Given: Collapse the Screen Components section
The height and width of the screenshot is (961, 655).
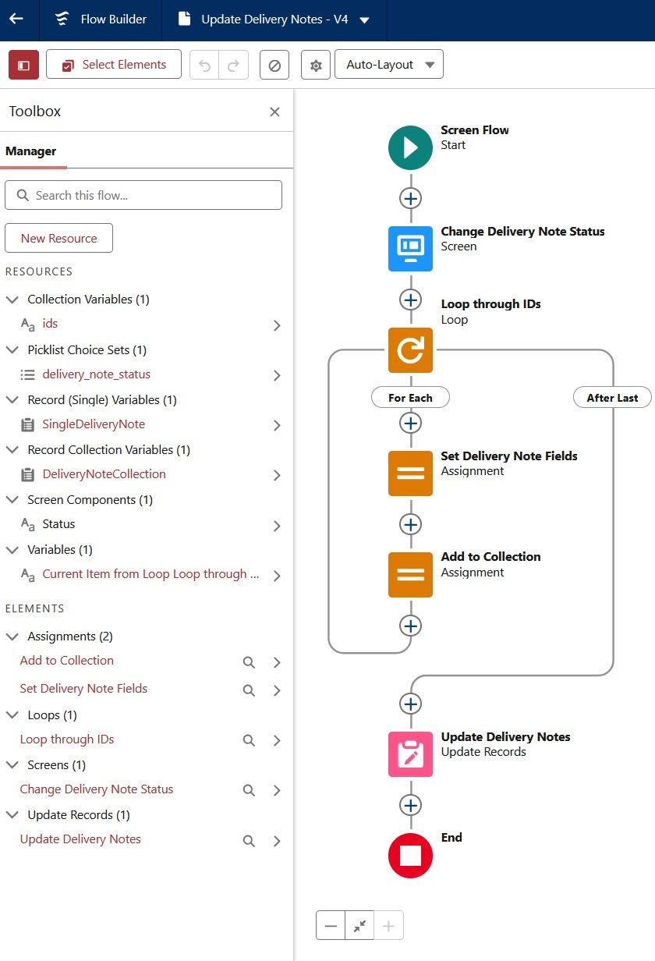Looking at the screenshot, I should point(12,499).
